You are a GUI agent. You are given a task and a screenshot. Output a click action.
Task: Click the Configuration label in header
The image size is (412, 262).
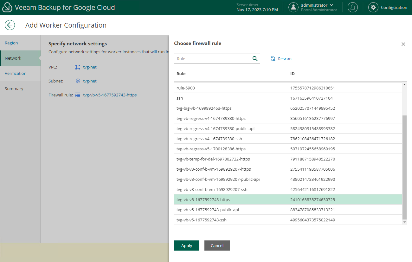pyautogui.click(x=394, y=7)
